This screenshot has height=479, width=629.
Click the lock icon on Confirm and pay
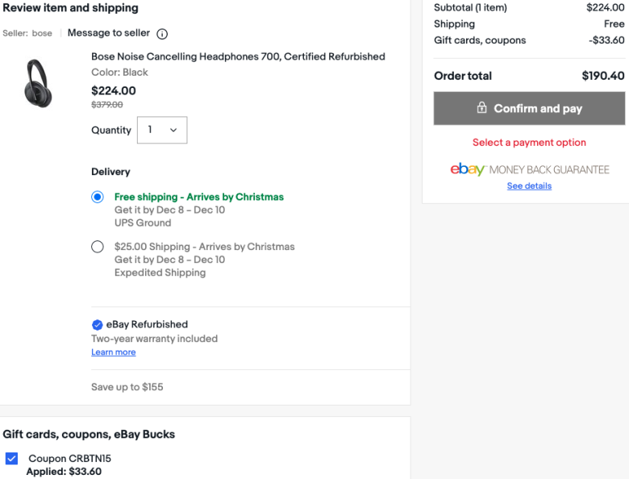pos(481,107)
